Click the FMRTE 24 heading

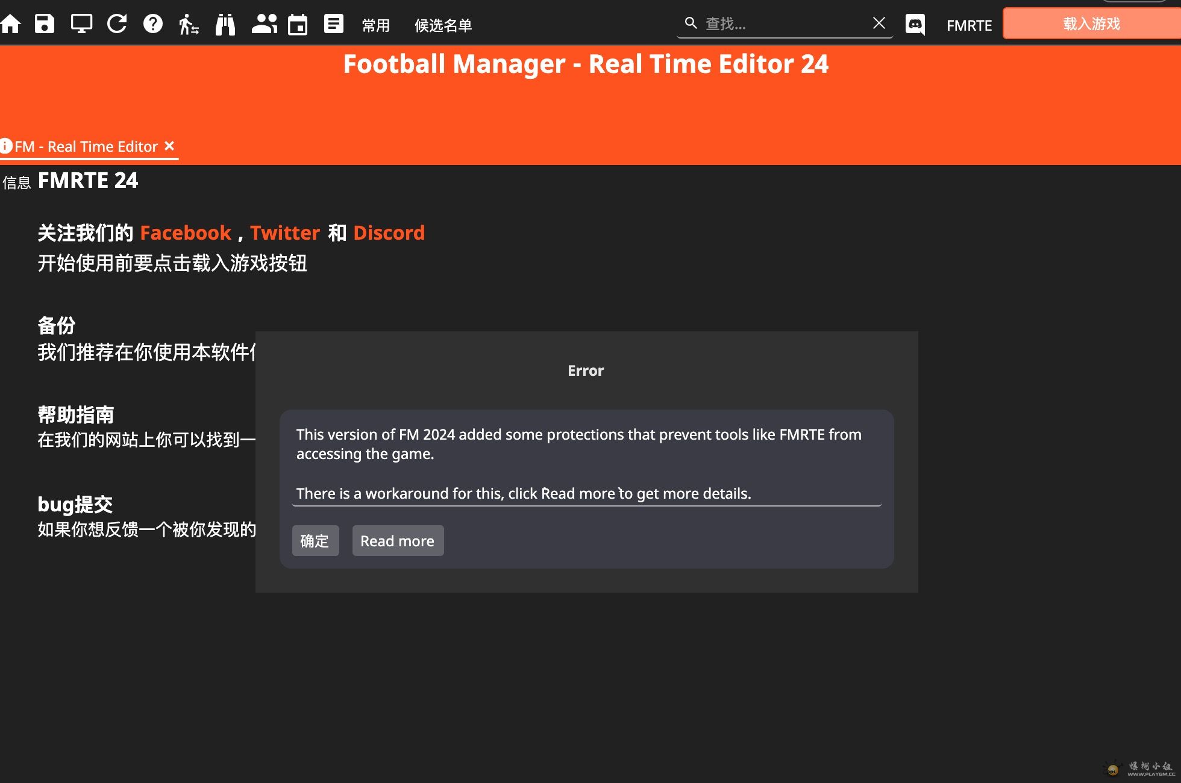pos(88,180)
